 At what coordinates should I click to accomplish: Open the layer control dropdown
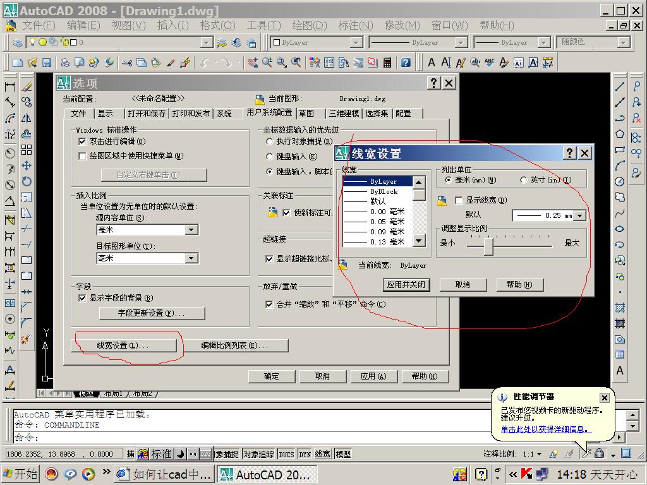[x=207, y=42]
